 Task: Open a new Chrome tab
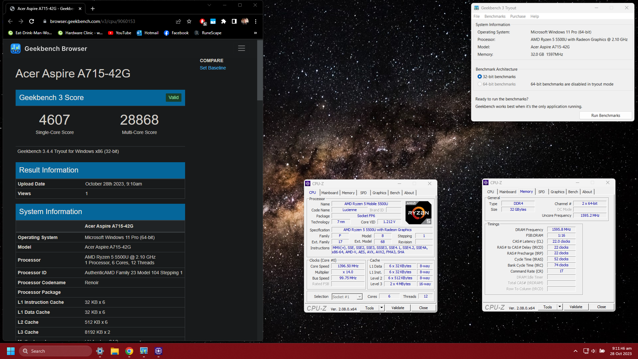coord(93,9)
